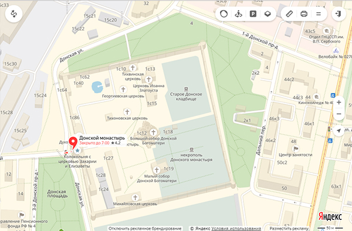352x231 pixels.
Task: Open the hamburger menu icon
Action: point(319,14)
